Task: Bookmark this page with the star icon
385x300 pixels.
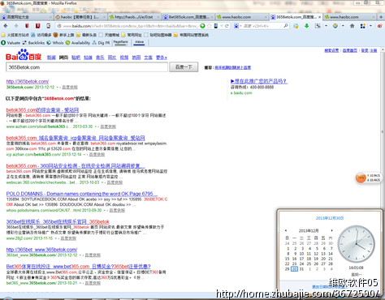Action: click(x=209, y=26)
